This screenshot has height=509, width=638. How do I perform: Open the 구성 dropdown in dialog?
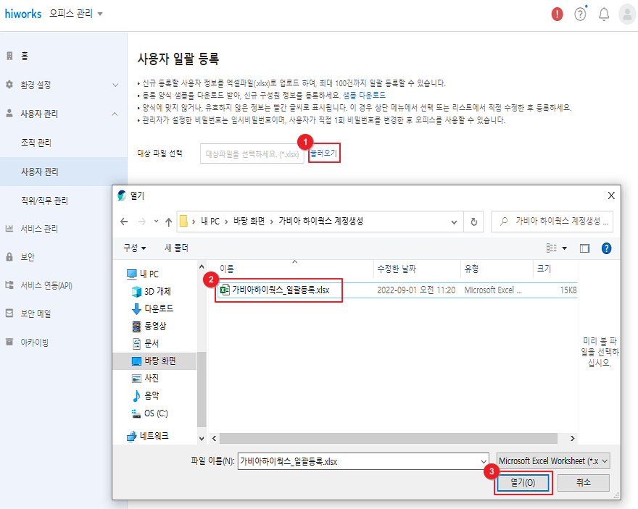tap(135, 248)
